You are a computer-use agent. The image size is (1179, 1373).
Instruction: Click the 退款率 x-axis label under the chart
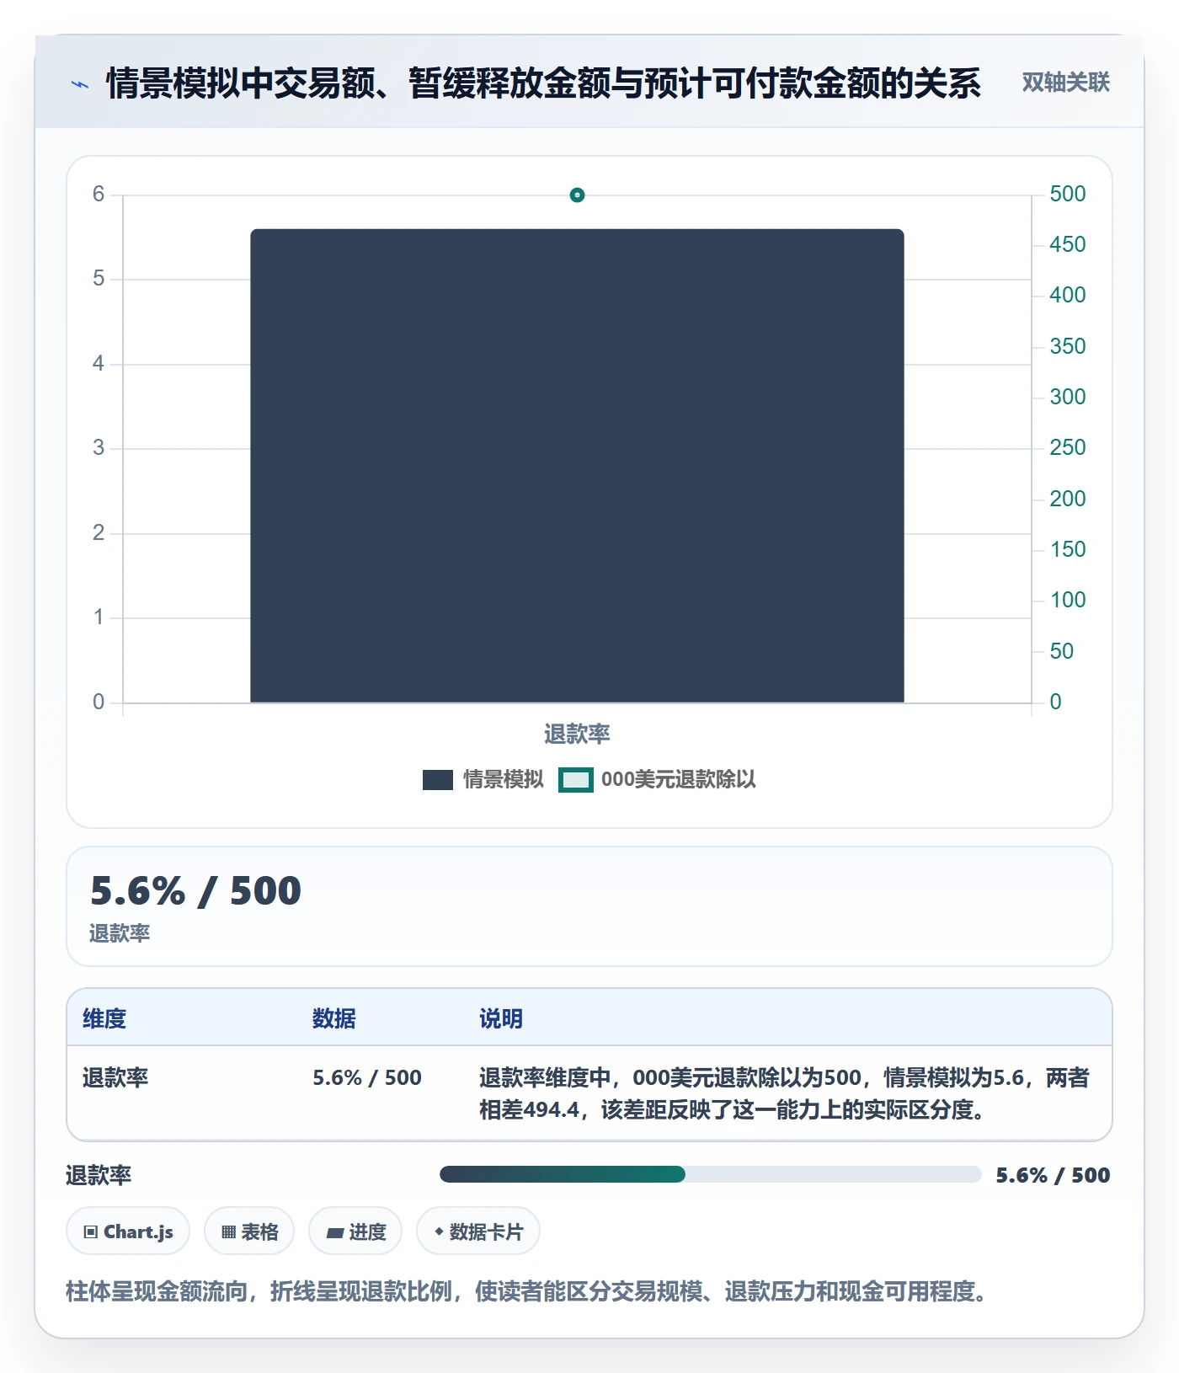pos(577,735)
